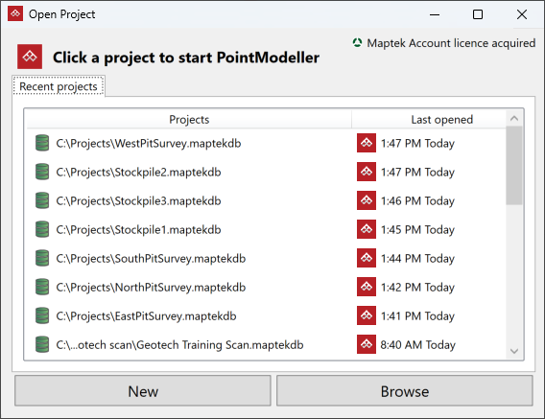Viewport: 545px width, 419px height.
Task: Click the PointModeller icon next to 1:46 PM Today
Action: (367, 200)
